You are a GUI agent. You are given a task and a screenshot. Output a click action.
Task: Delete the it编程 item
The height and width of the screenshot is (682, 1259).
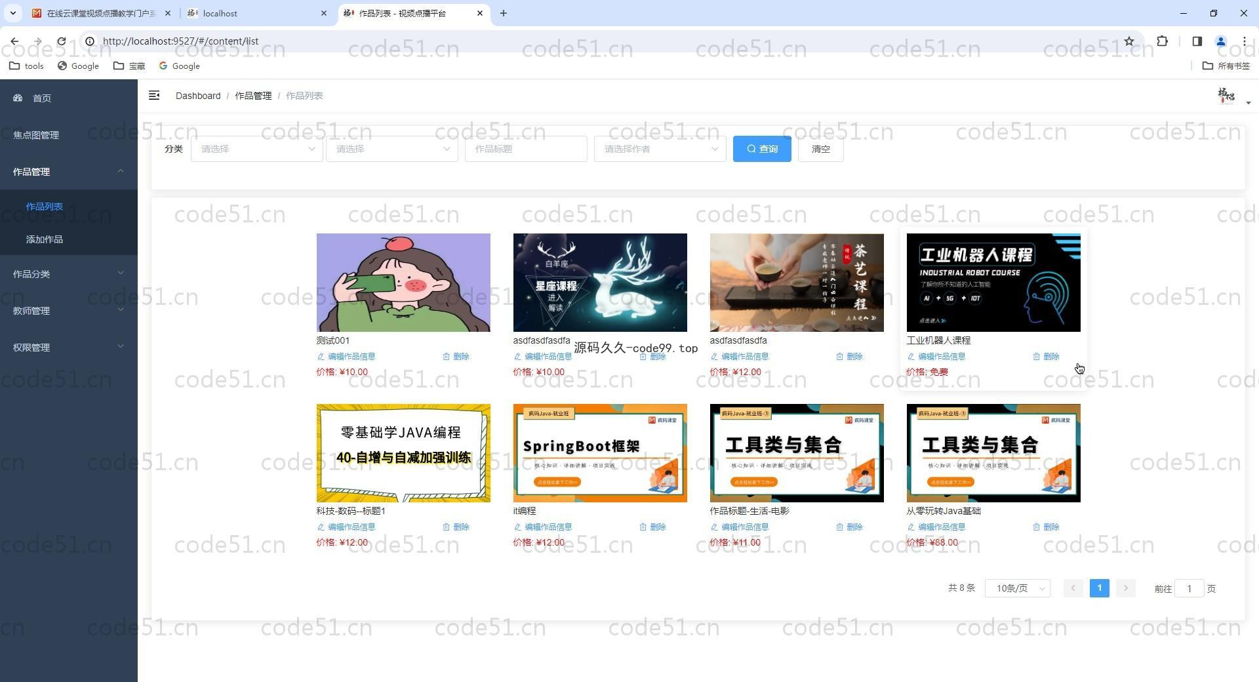[x=652, y=527]
